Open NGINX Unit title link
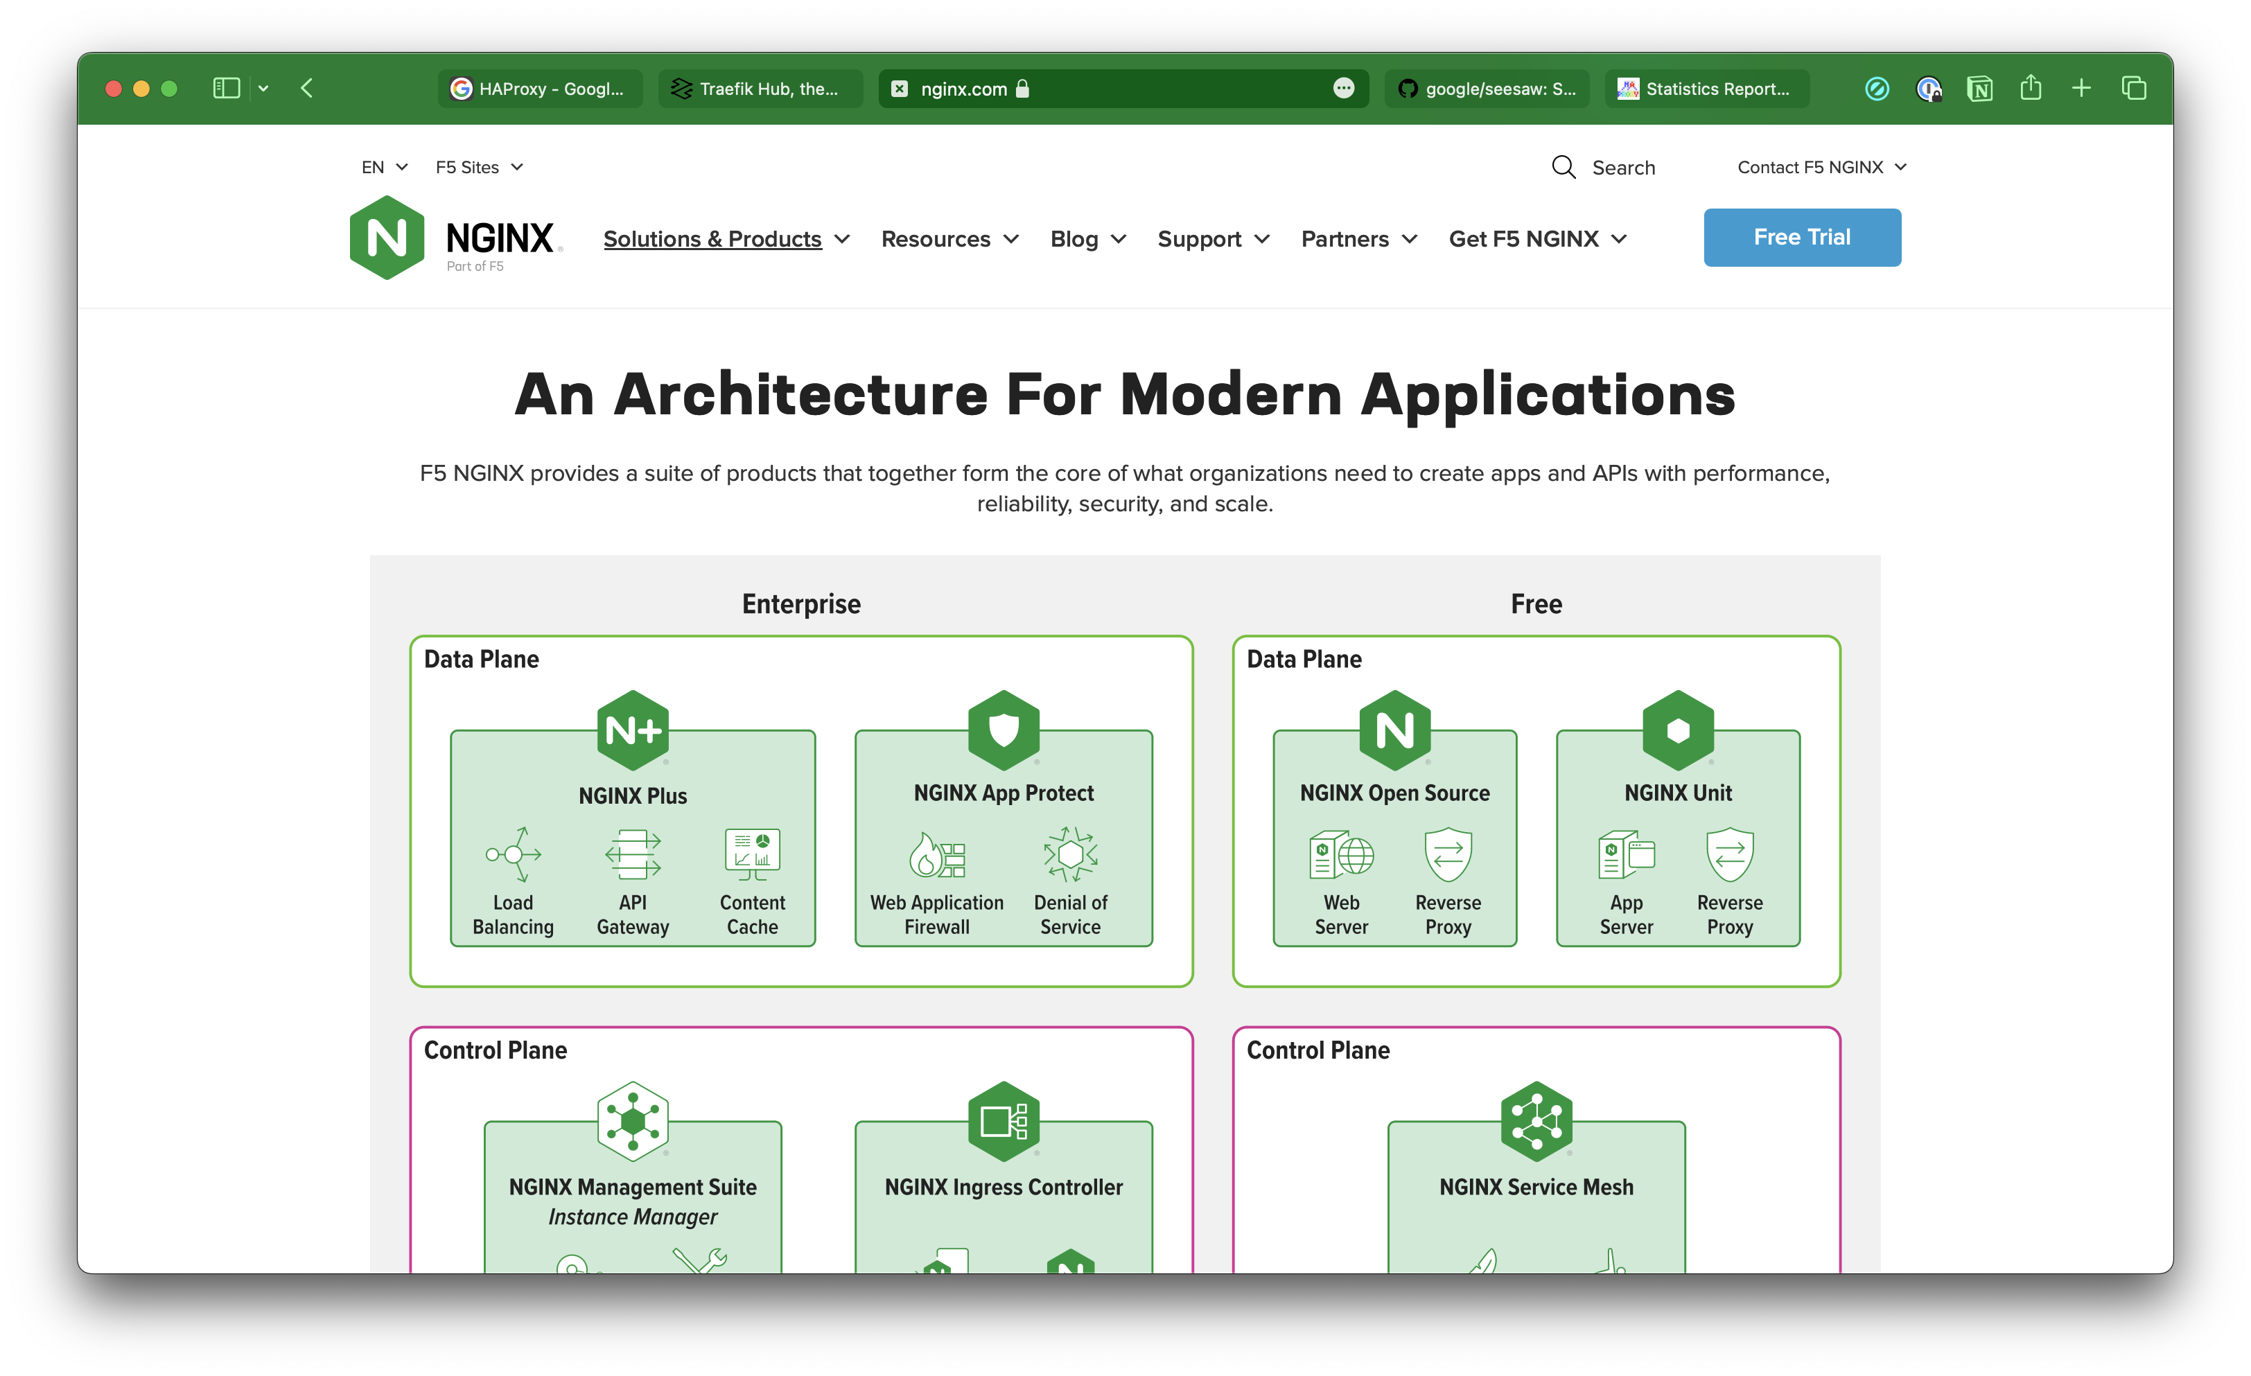Image resolution: width=2251 pixels, height=1376 pixels. (1679, 793)
